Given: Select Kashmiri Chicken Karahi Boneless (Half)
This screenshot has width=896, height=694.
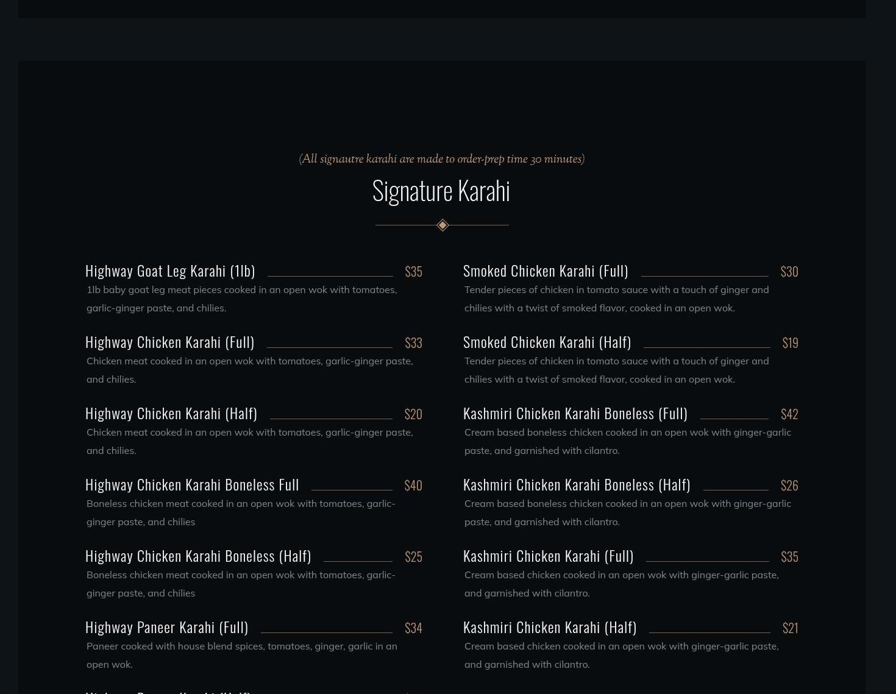Looking at the screenshot, I should pos(577,484).
